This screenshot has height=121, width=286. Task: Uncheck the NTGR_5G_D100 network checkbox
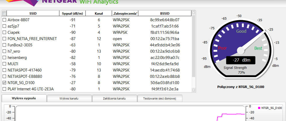pos(4,83)
